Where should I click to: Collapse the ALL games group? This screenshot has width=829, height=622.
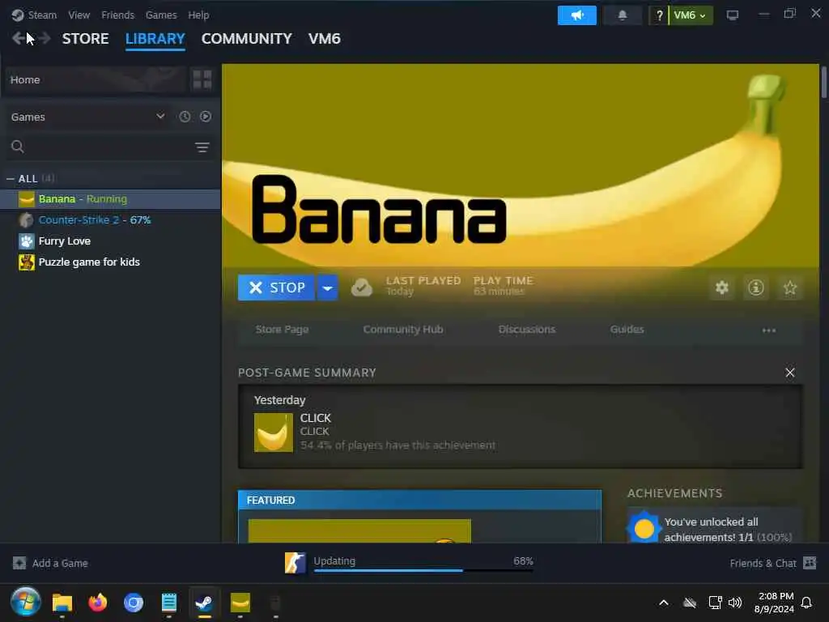click(10, 179)
